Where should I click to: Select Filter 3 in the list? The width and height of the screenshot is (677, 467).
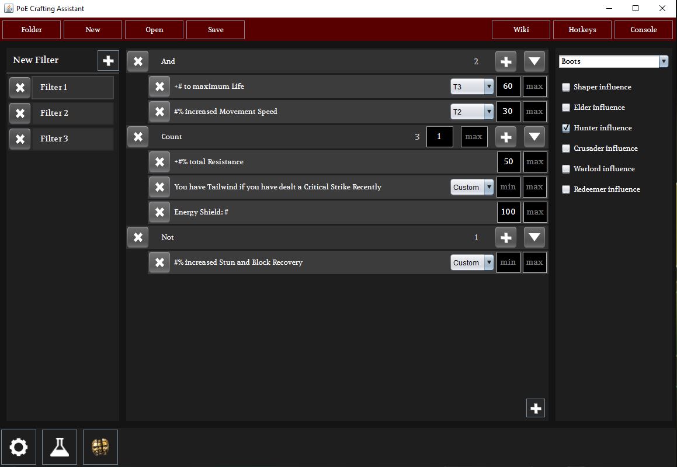(72, 139)
